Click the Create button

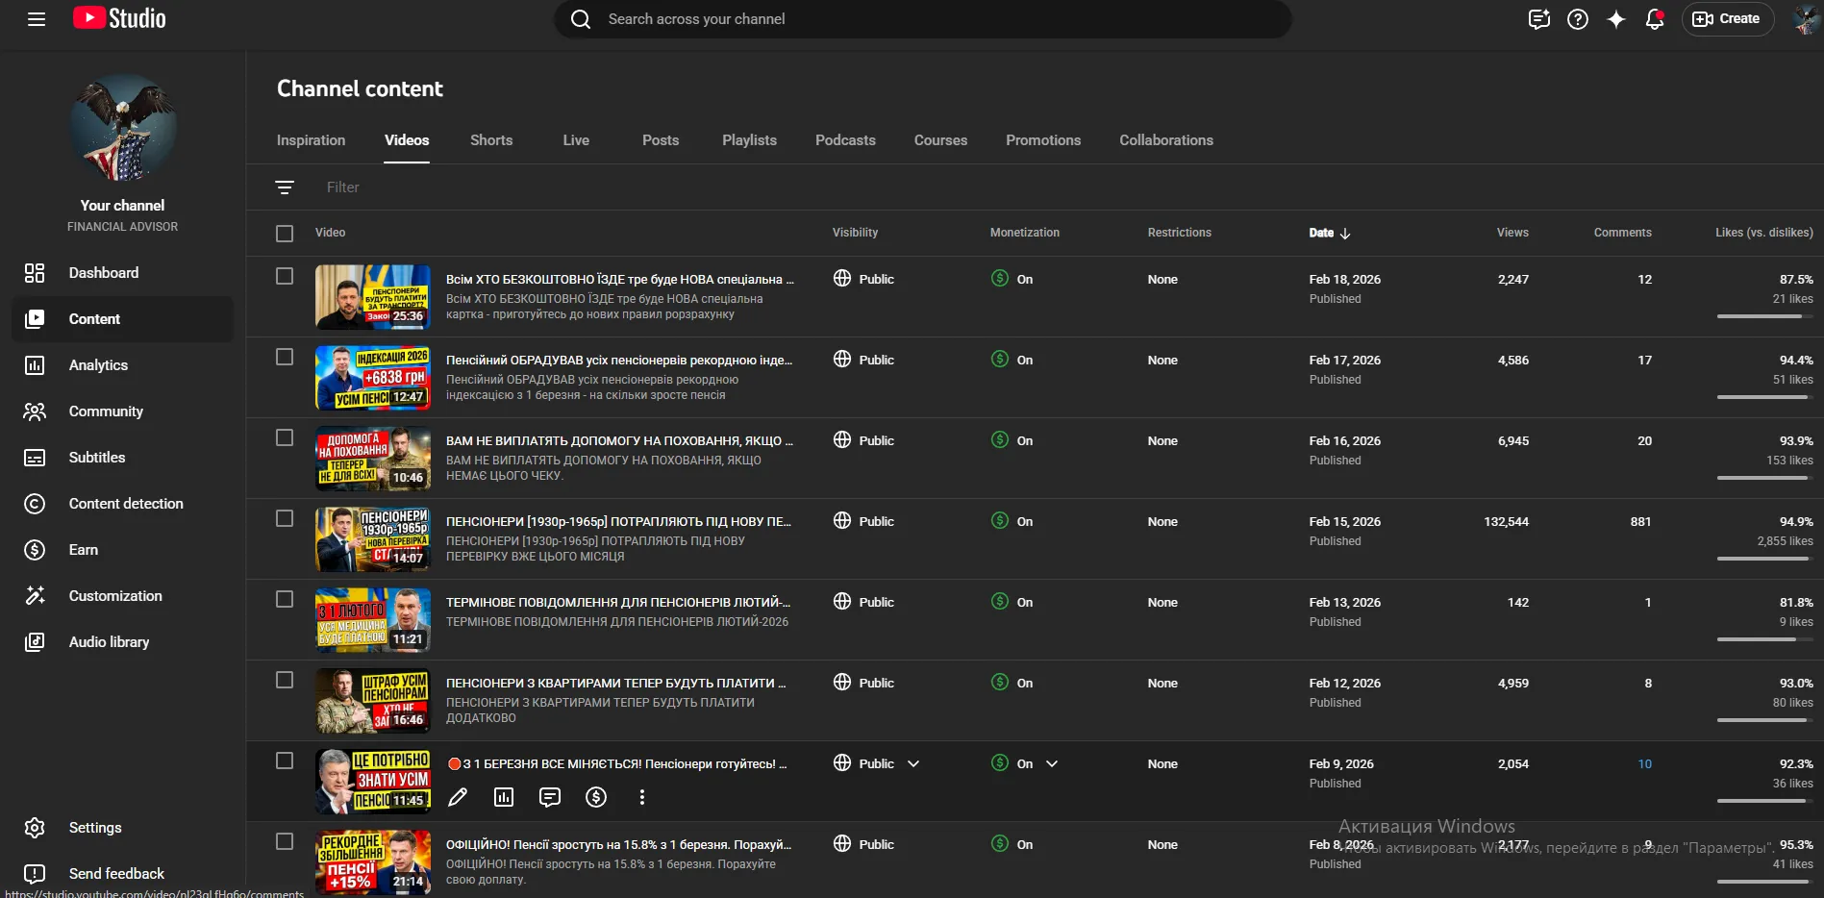tap(1727, 19)
